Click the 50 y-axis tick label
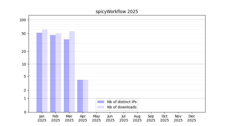 pos(24,34)
